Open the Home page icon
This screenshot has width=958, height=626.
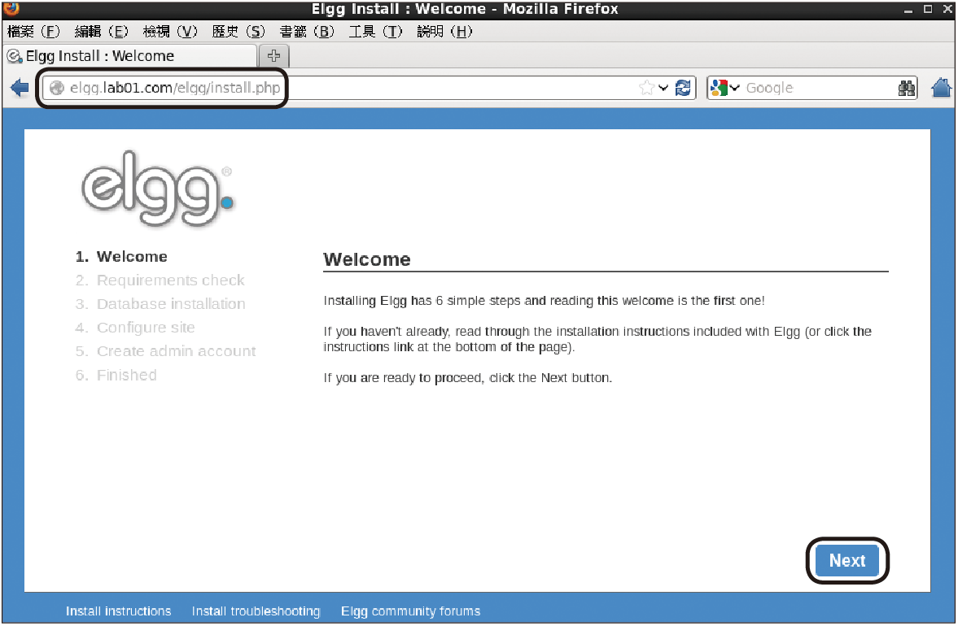click(x=941, y=88)
